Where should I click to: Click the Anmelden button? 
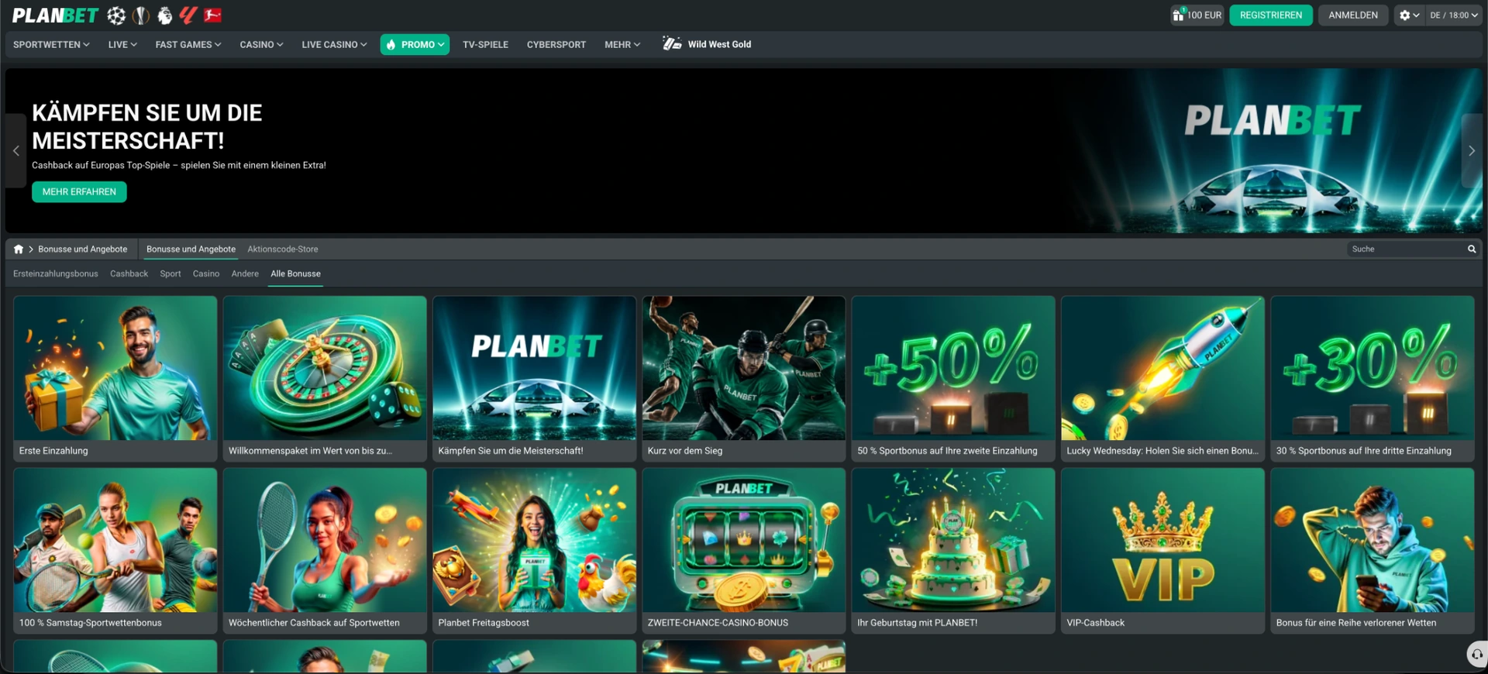point(1353,15)
